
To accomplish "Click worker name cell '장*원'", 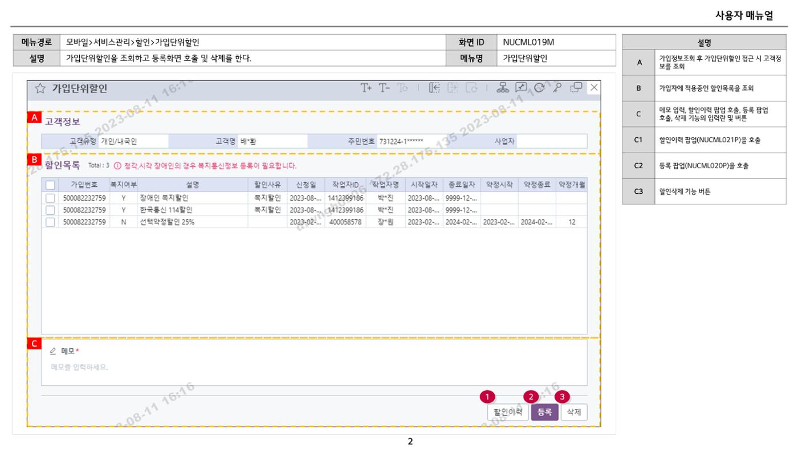I will 386,222.
